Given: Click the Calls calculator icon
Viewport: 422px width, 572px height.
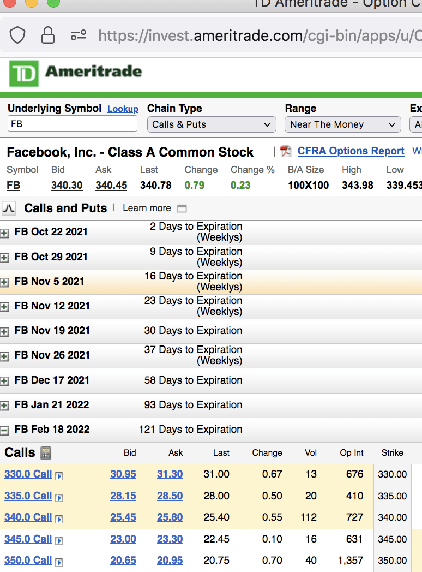Looking at the screenshot, I should coord(46,453).
